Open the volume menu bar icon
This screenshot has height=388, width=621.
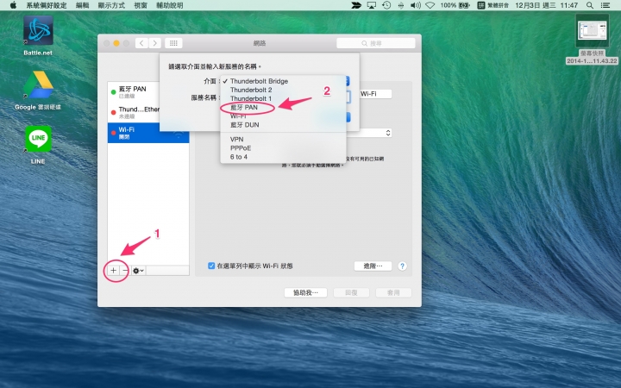click(x=416, y=5)
